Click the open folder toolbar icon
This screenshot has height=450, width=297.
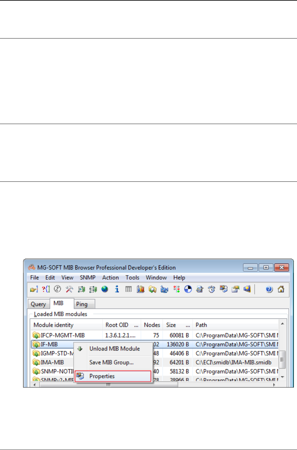[34, 289]
